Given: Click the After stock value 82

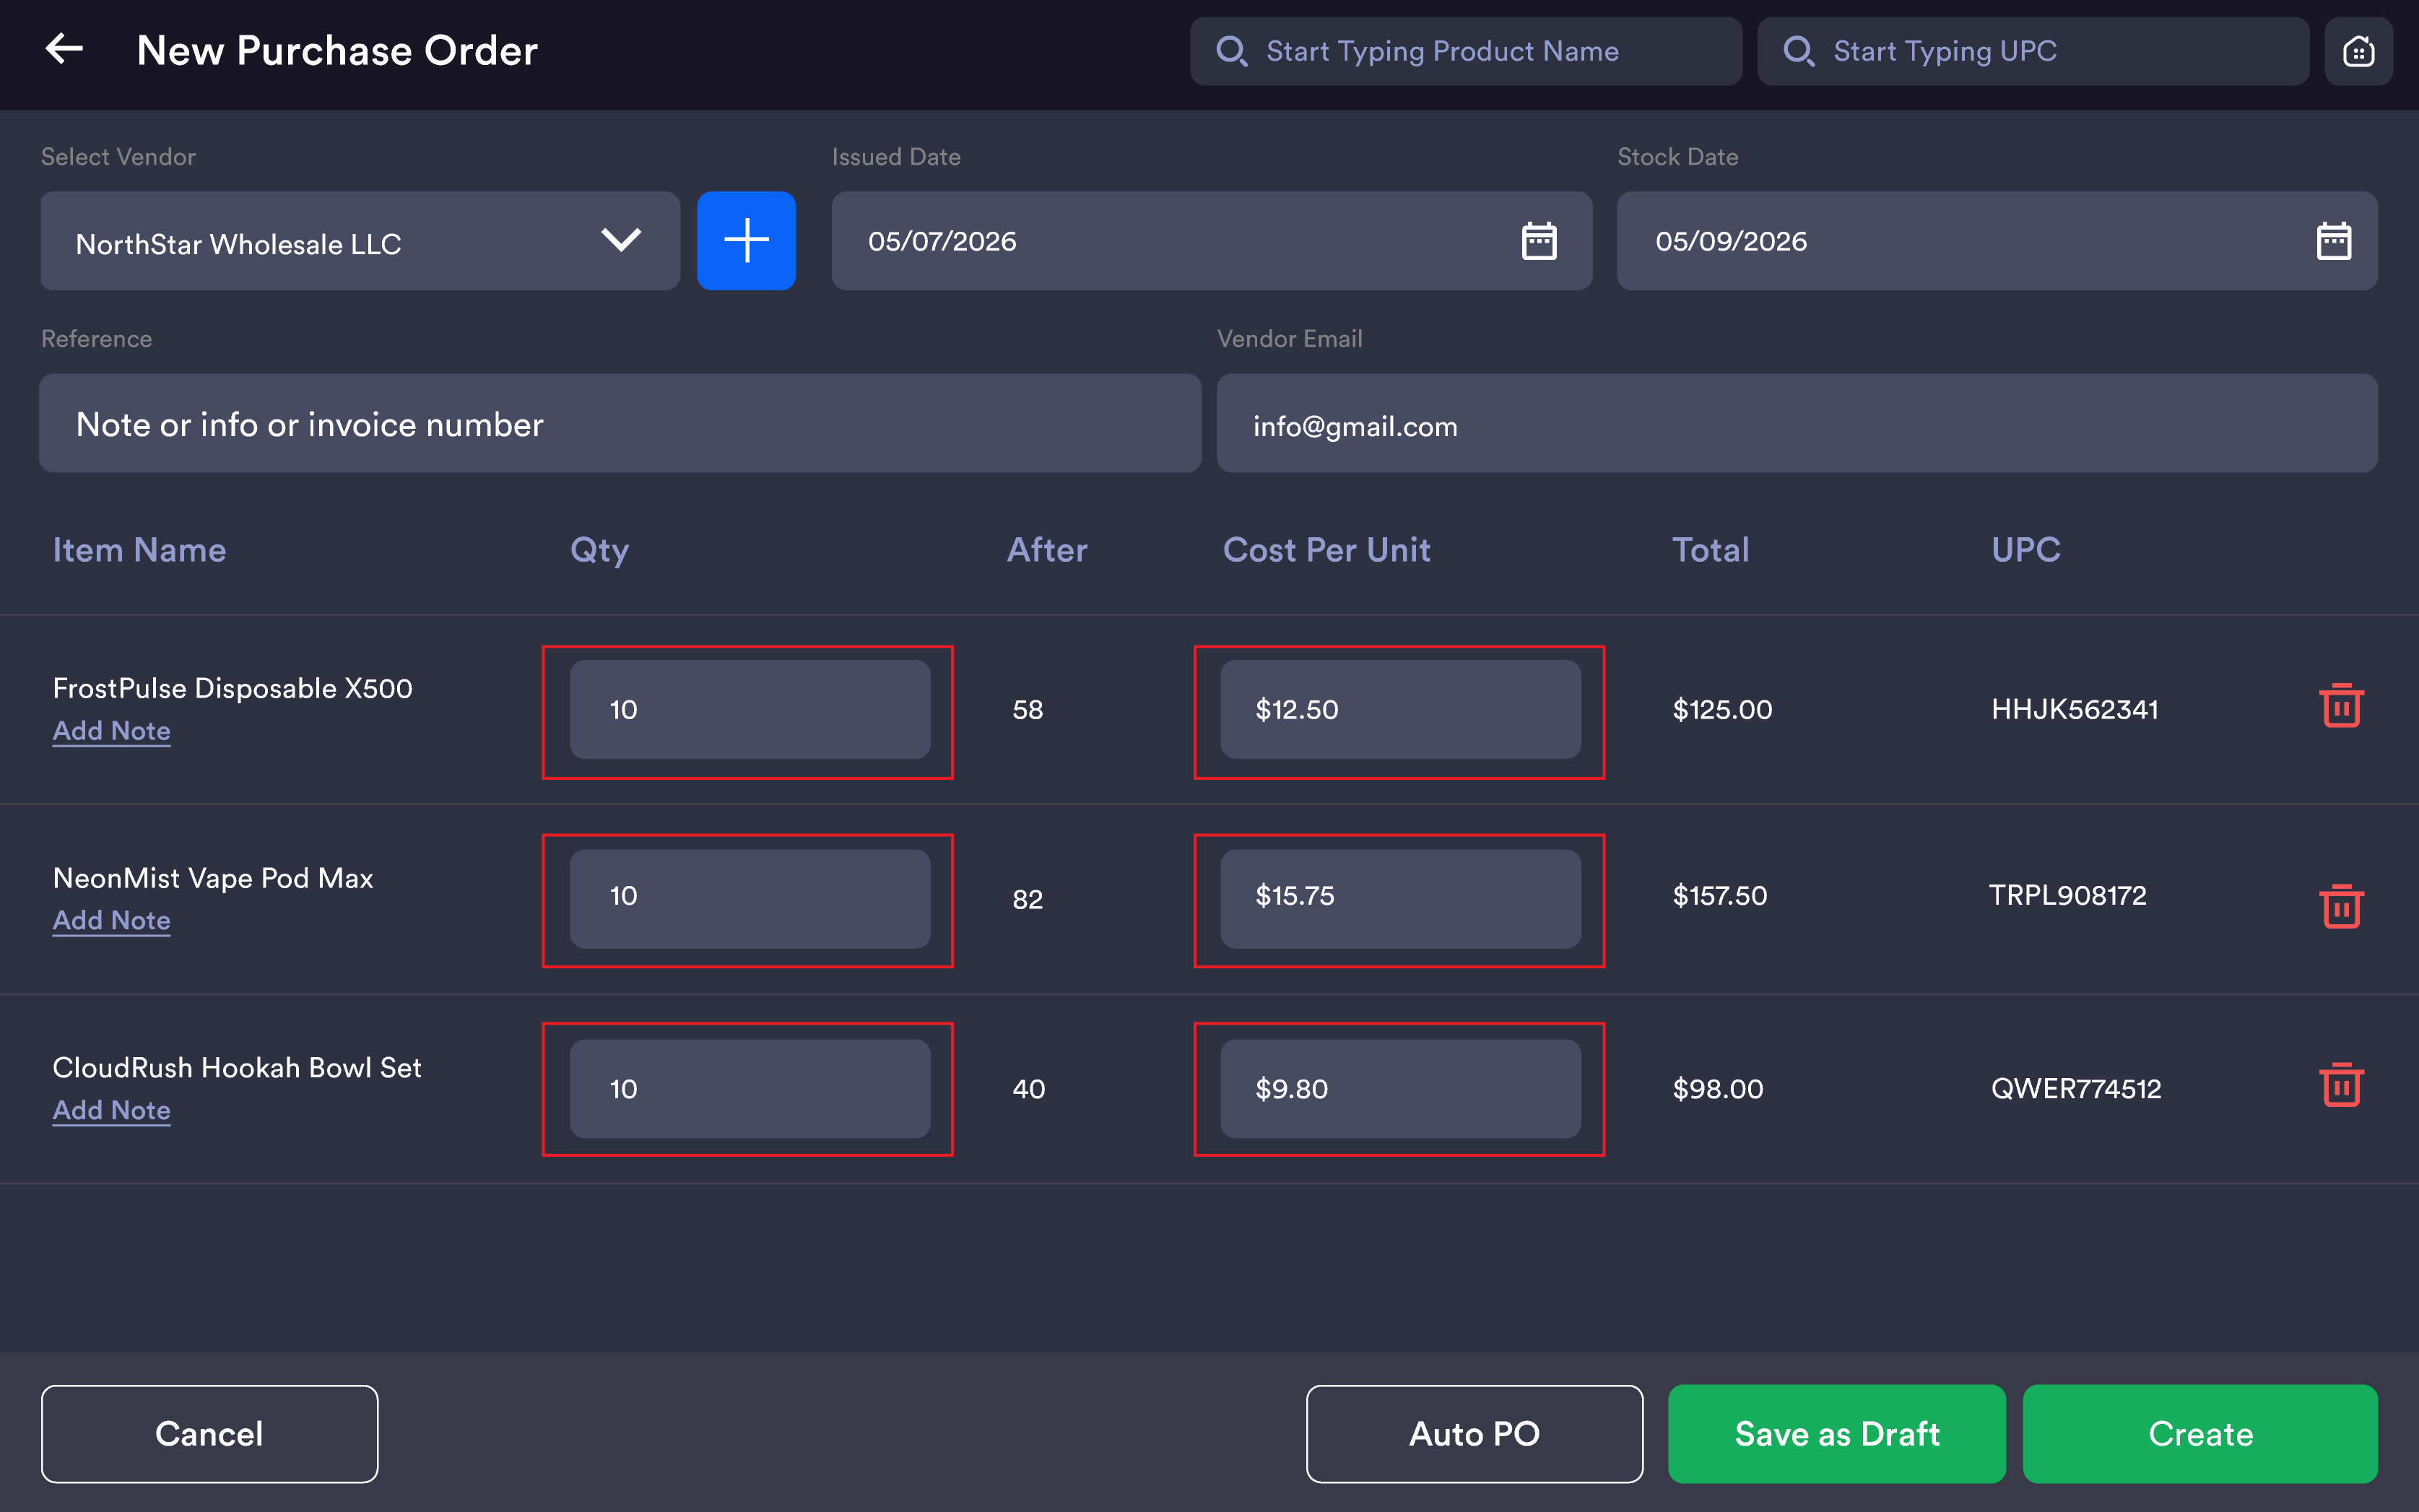Looking at the screenshot, I should coord(1028,899).
